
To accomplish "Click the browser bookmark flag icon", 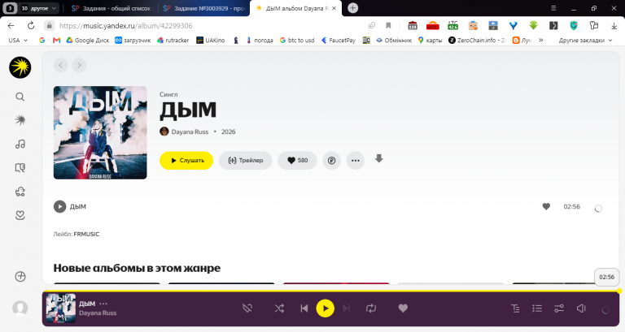I will [x=388, y=25].
